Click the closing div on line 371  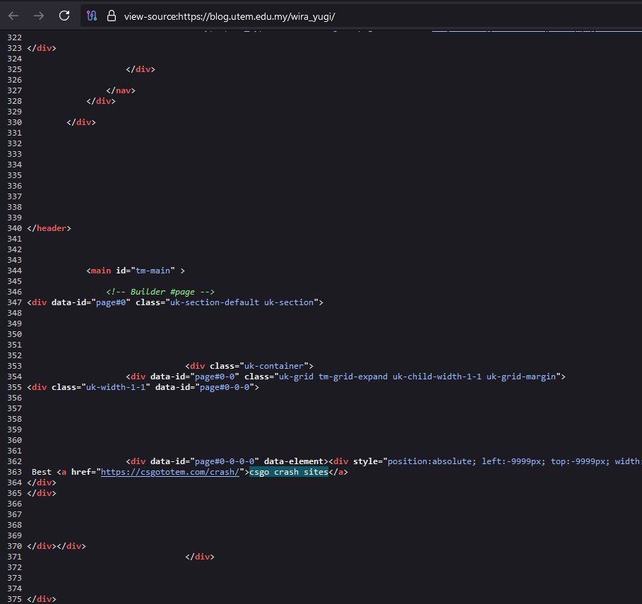click(200, 557)
